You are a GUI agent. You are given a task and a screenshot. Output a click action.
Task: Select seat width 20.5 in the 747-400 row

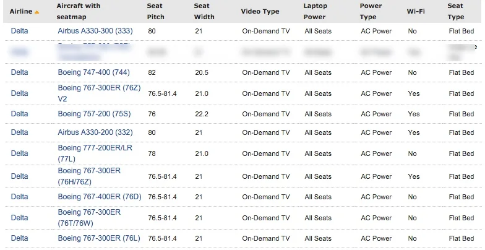coord(202,73)
